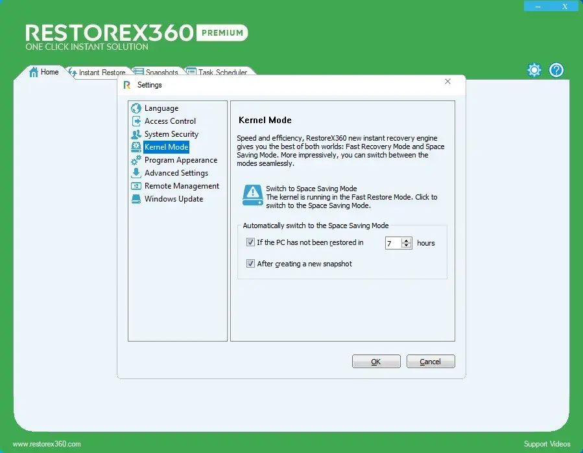Click the hours number input field

393,243
